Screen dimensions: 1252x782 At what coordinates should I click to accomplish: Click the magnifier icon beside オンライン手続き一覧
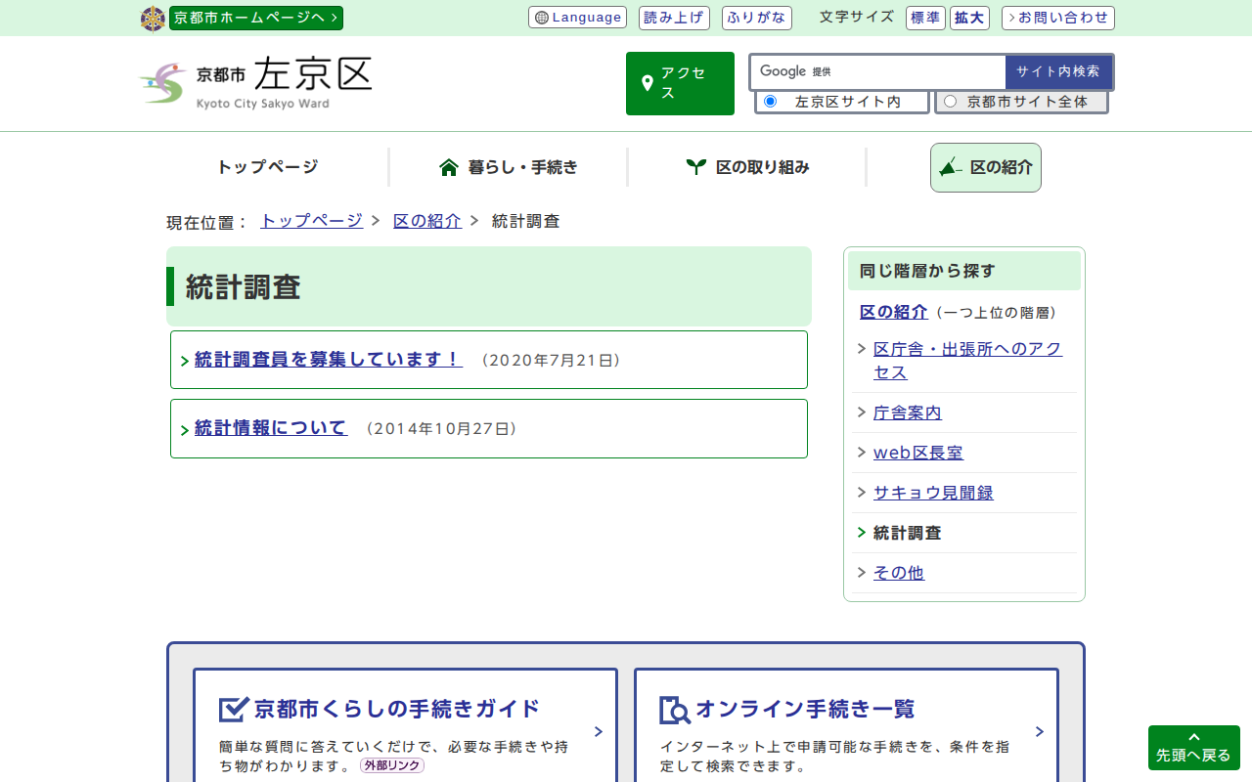pos(674,710)
